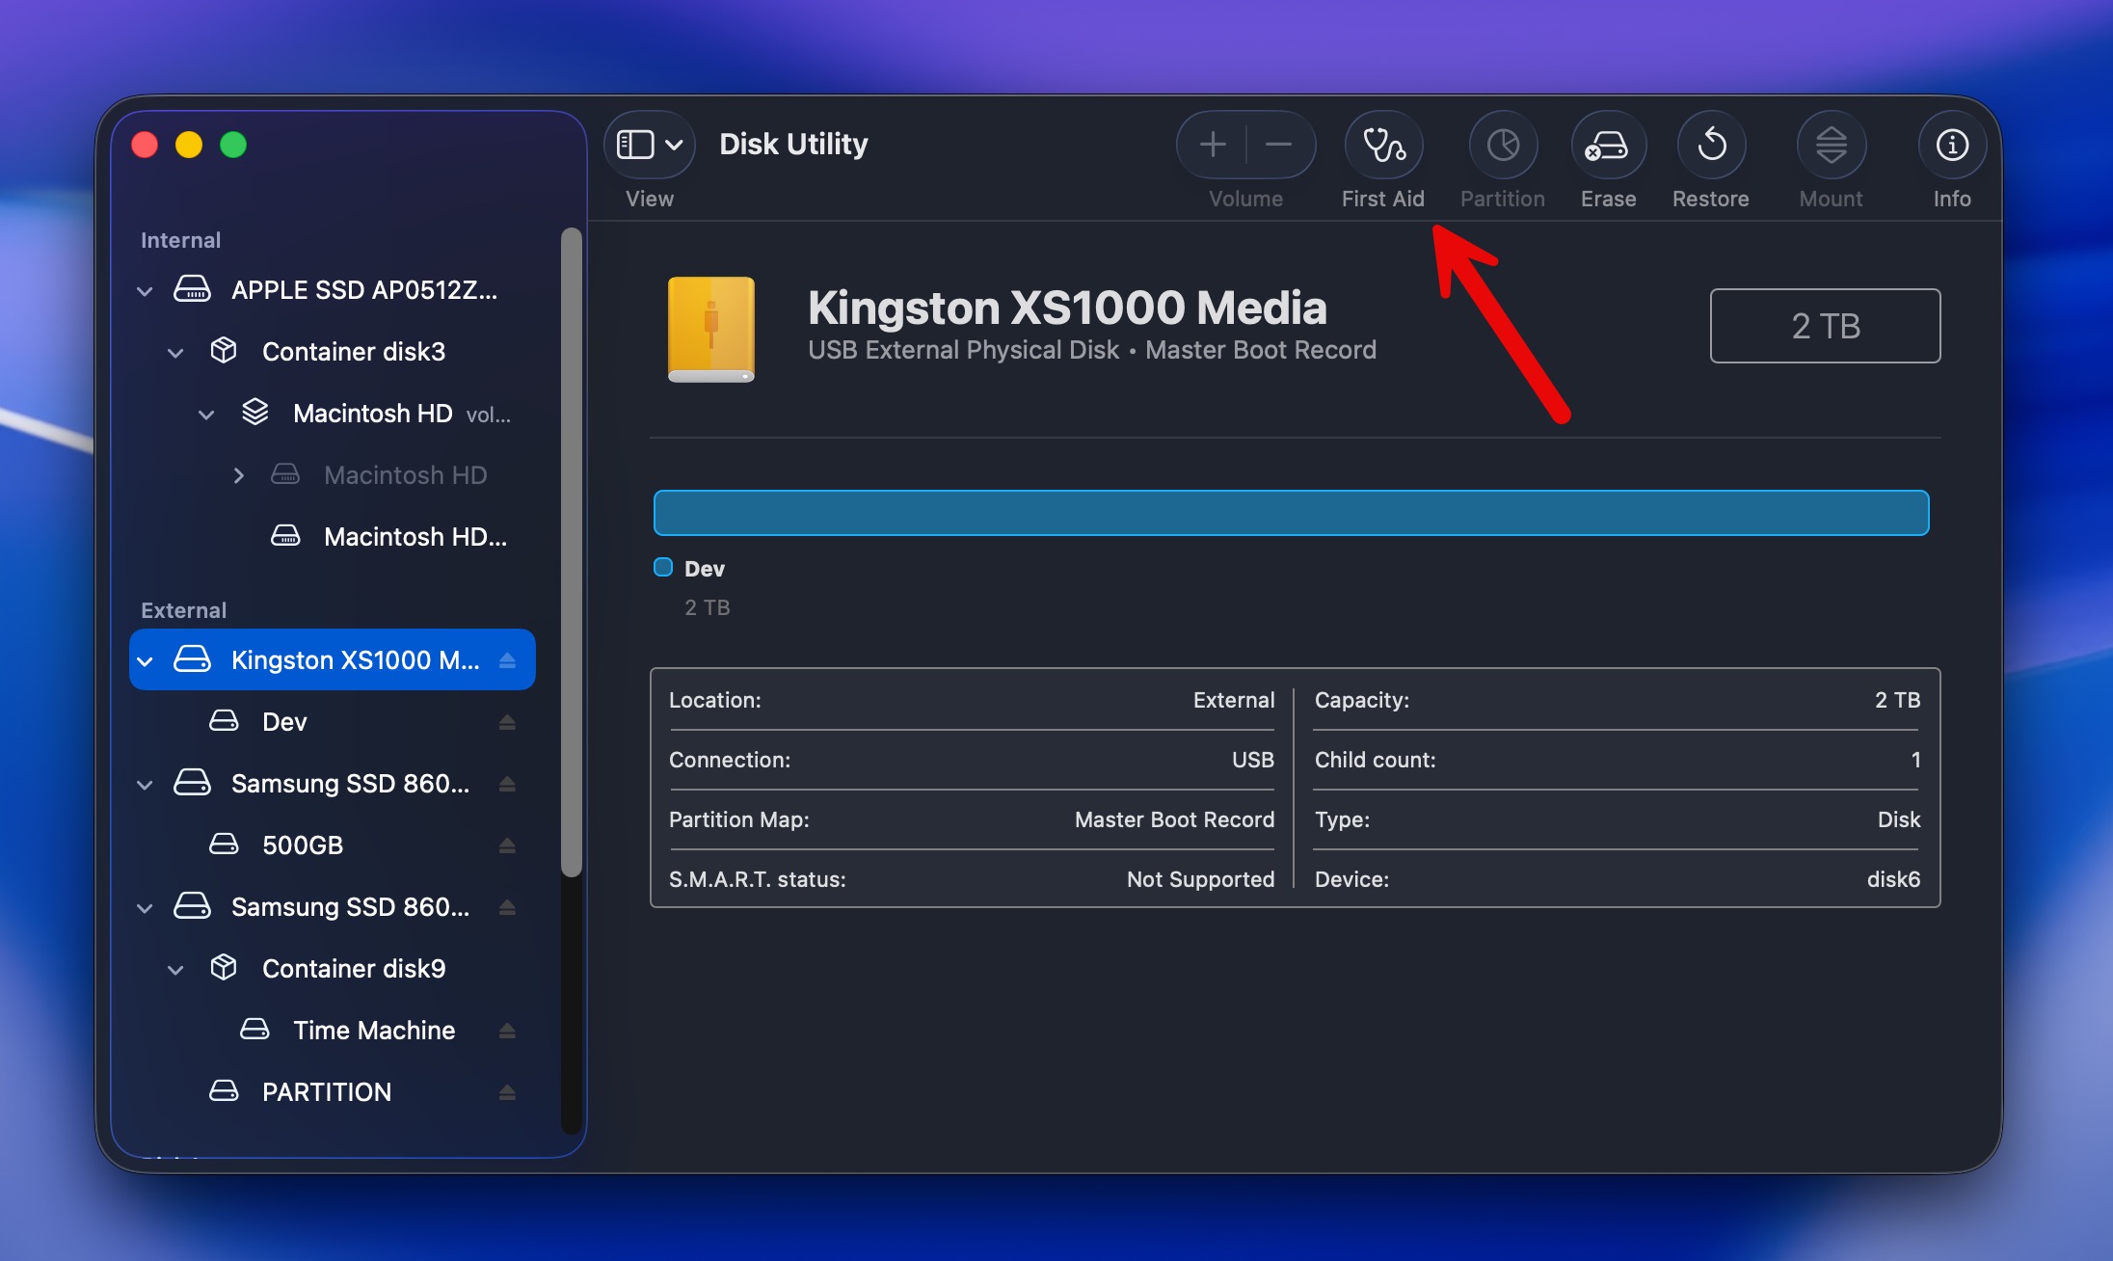Open the Info panel icon
Screen dimensions: 2113x1261
point(1951,146)
